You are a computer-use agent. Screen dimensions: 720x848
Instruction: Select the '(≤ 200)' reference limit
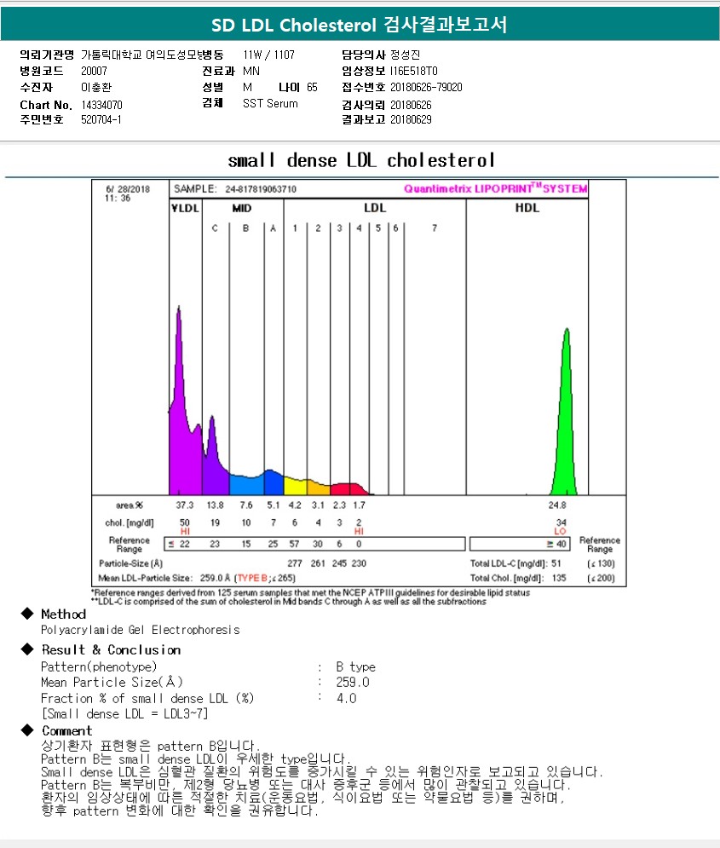point(601,578)
